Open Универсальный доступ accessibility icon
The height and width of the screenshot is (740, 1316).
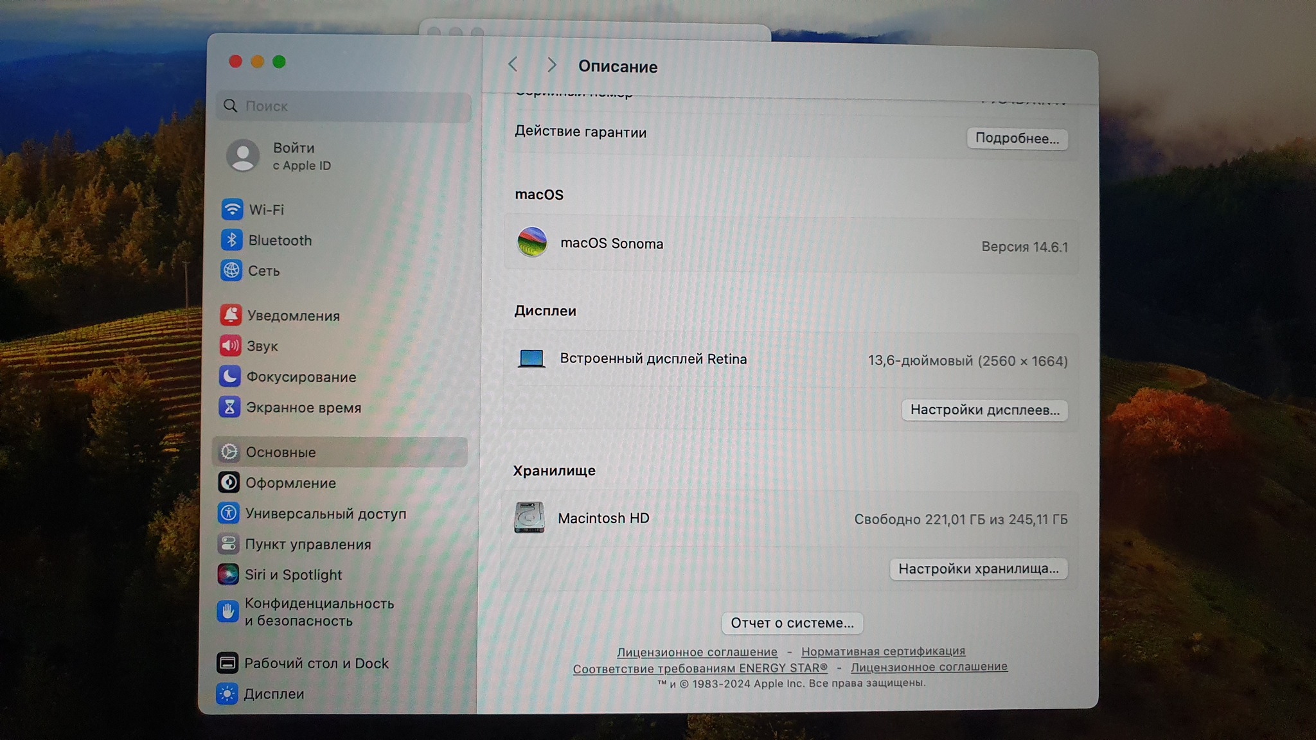[x=229, y=513]
